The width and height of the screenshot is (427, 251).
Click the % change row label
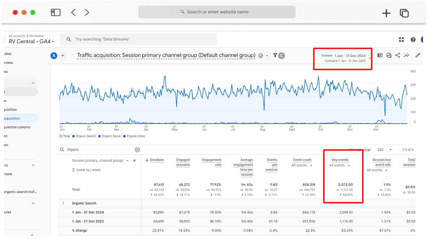coord(79,230)
